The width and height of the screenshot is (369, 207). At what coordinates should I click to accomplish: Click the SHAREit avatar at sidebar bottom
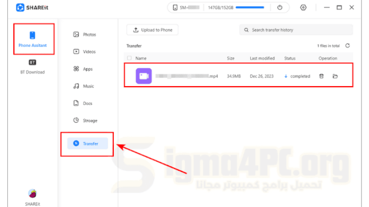tap(32, 194)
